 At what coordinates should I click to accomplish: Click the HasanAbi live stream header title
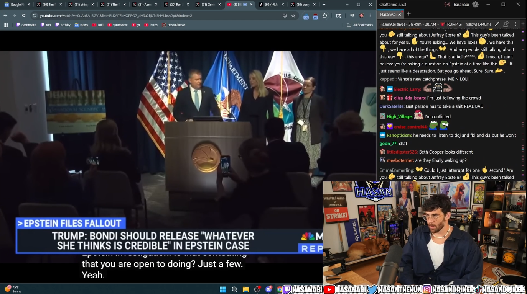420,24
